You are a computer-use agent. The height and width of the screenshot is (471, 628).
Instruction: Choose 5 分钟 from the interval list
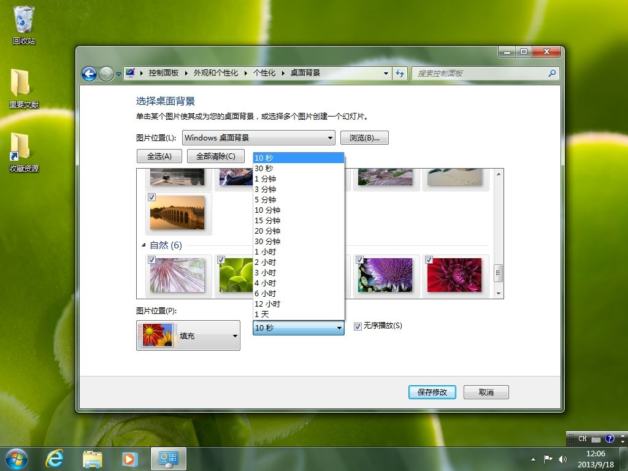[299, 199]
